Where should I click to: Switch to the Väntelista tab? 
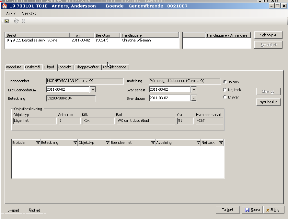(14, 67)
